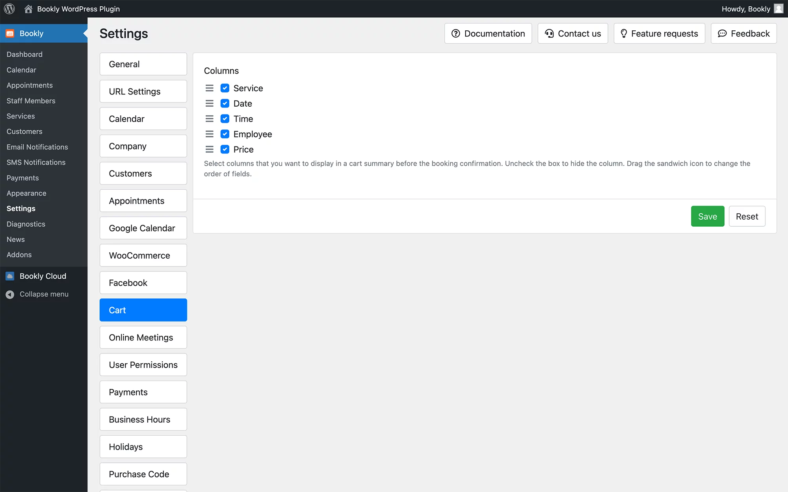Viewport: 788px width, 492px height.
Task: Open the Payments settings tab
Action: [143, 392]
